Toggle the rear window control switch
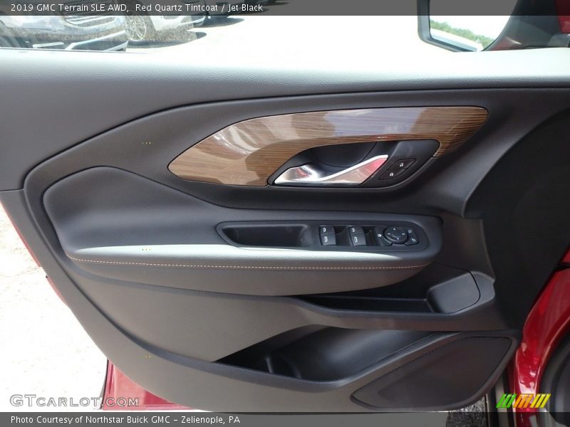This screenshot has height=427, width=570. (356, 239)
